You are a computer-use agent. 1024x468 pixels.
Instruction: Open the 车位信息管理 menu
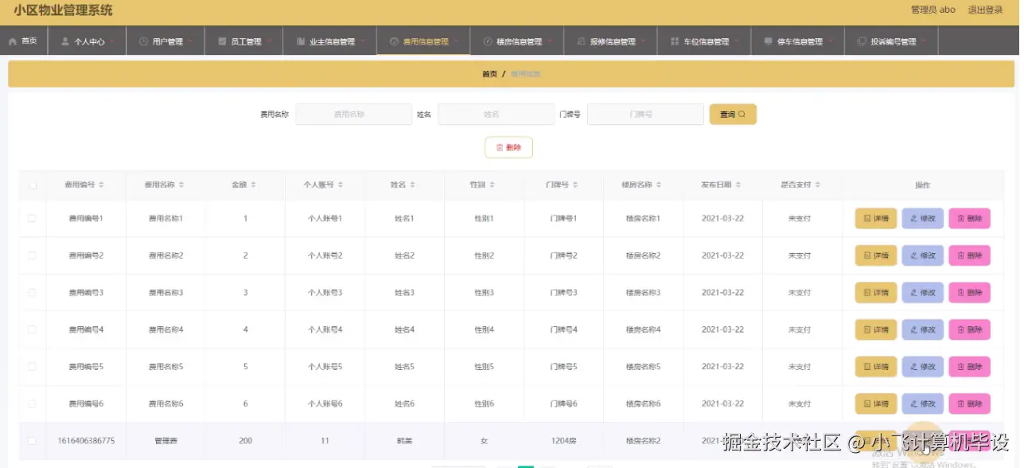tap(704, 41)
